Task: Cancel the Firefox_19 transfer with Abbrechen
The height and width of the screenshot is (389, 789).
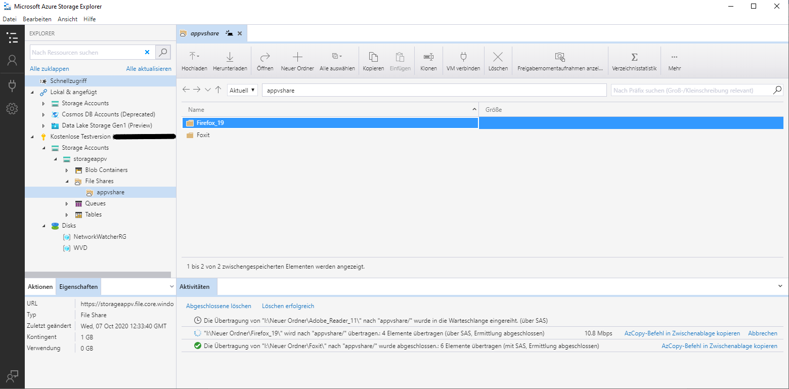Action: tap(763, 333)
